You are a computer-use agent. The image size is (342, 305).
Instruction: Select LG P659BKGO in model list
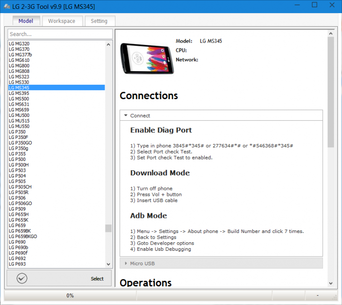57,236
